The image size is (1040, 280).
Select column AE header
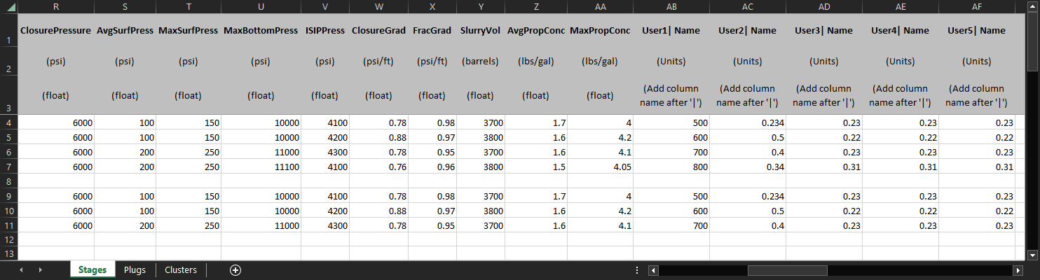[x=901, y=6]
